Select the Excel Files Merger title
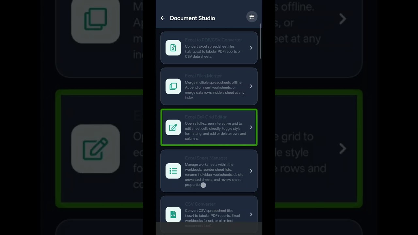 click(203, 76)
